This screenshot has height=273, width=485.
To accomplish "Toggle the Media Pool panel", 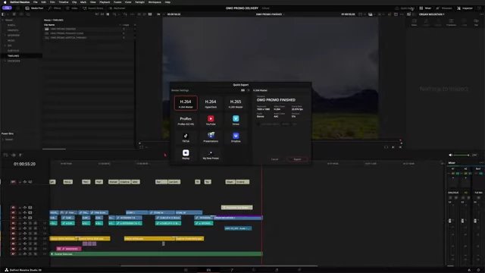I will pos(34,8).
